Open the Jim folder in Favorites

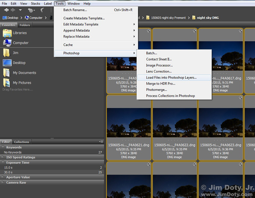11,53
